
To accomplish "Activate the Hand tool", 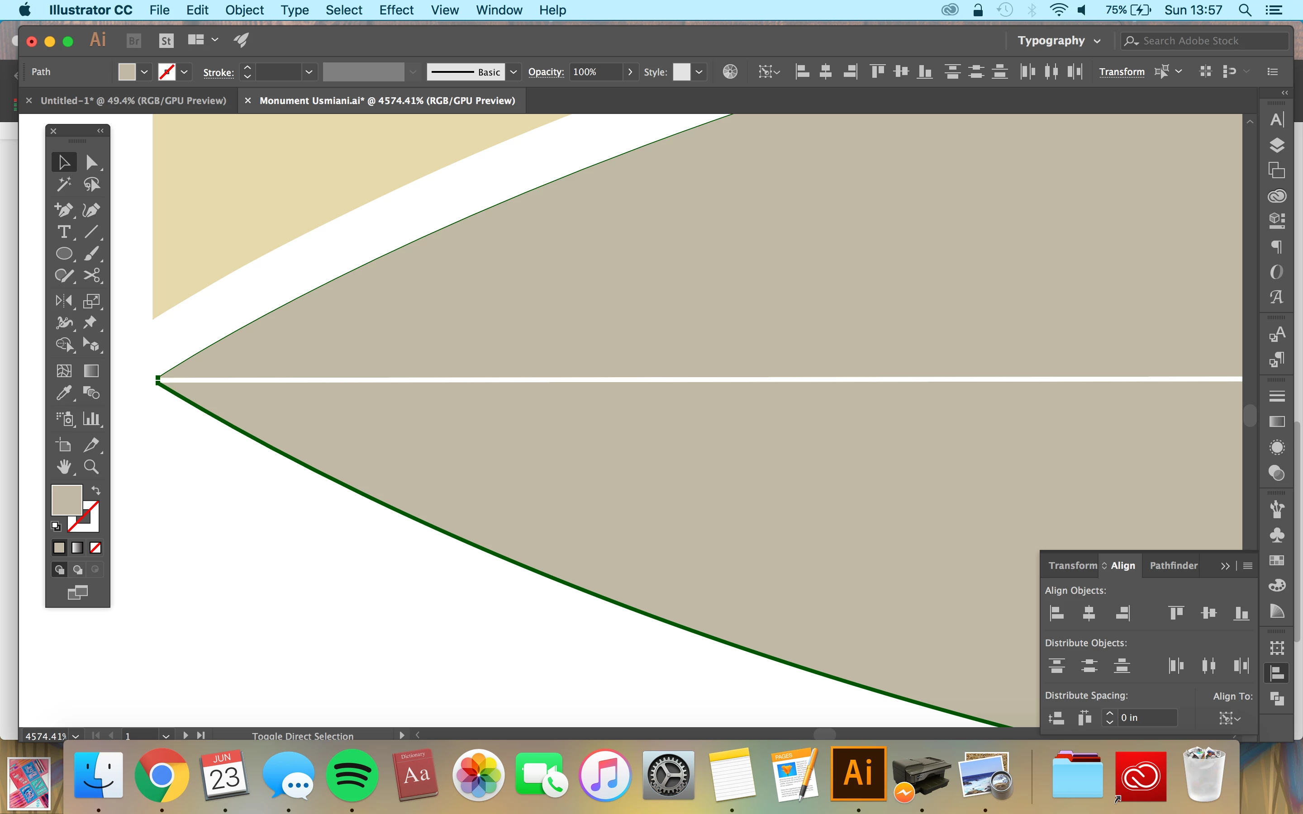I will 63,467.
